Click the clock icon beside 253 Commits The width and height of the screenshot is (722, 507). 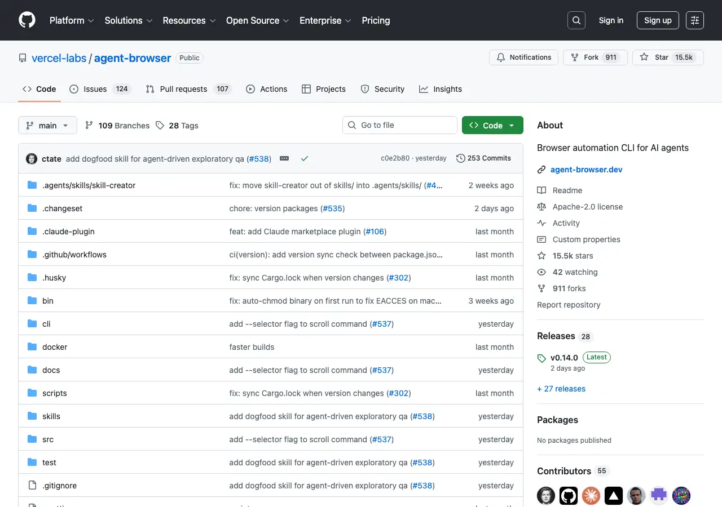click(x=461, y=158)
